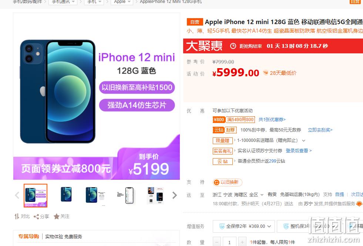The height and width of the screenshot is (246, 363).
Task: Click the 专属导购 tab label
Action: point(29,236)
